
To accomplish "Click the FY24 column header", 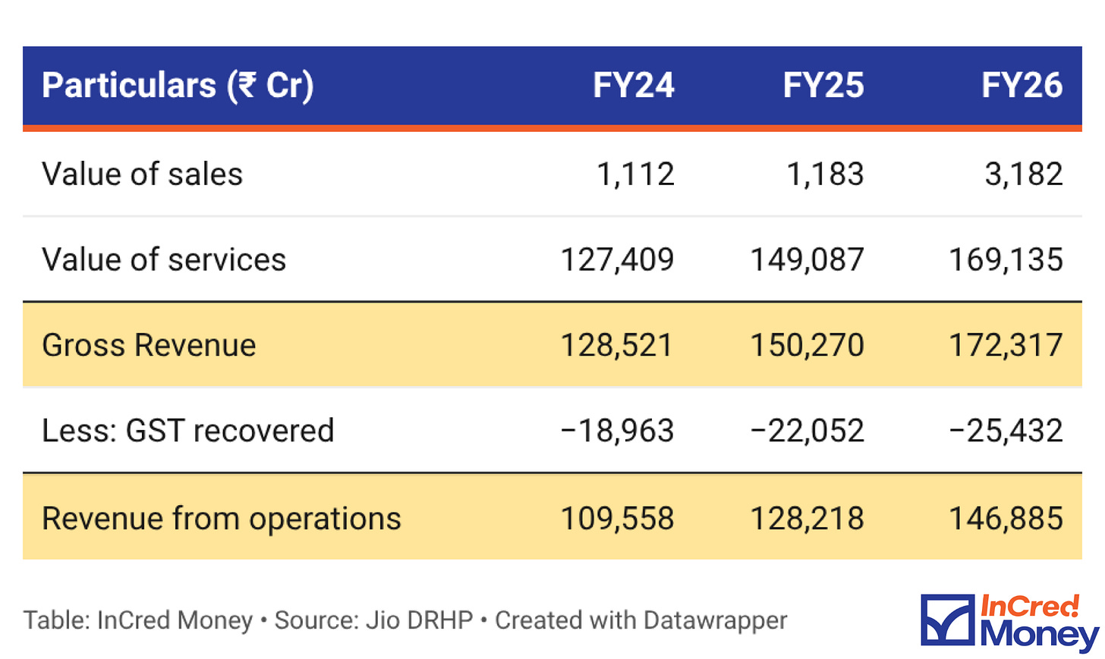I will point(633,85).
